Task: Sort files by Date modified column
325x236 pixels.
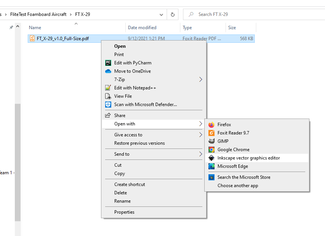Action: click(x=142, y=28)
